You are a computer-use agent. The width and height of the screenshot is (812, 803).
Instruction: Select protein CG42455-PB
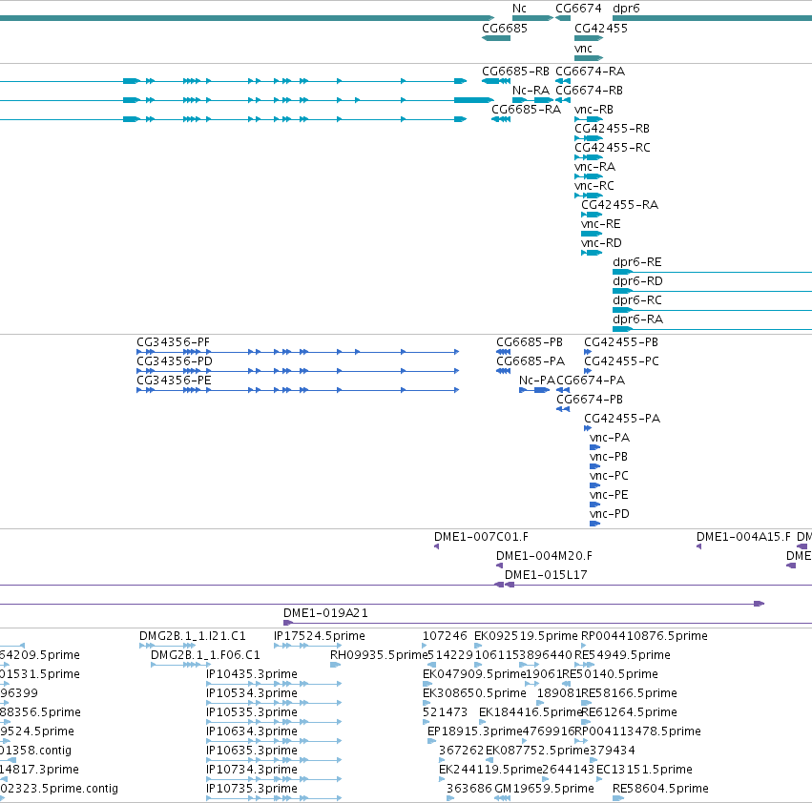pyautogui.click(x=621, y=342)
